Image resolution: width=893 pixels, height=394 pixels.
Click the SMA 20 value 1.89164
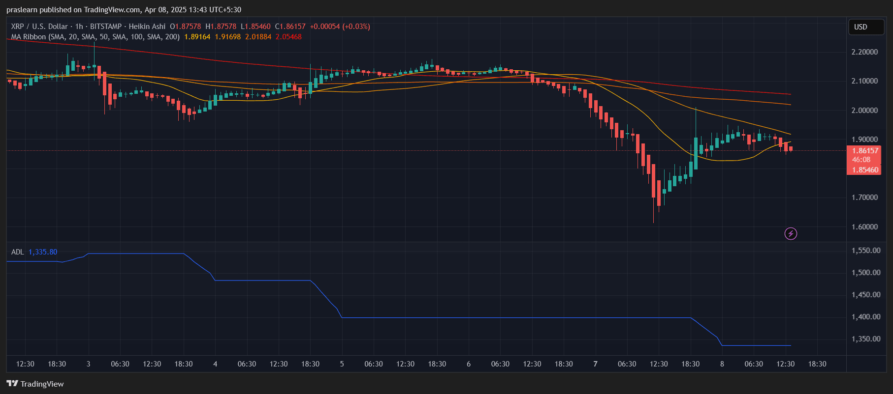click(197, 37)
